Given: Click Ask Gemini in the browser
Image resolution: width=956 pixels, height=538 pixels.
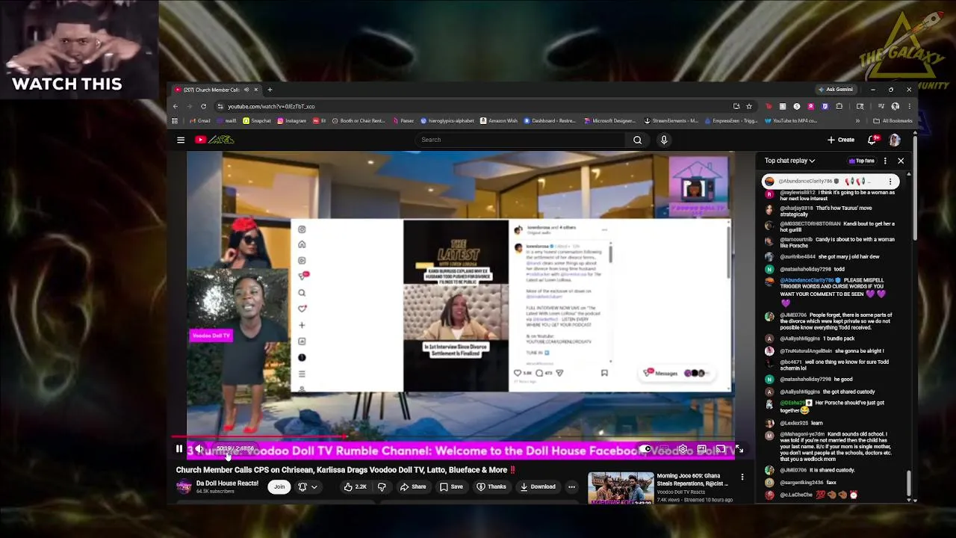Looking at the screenshot, I should pos(836,90).
